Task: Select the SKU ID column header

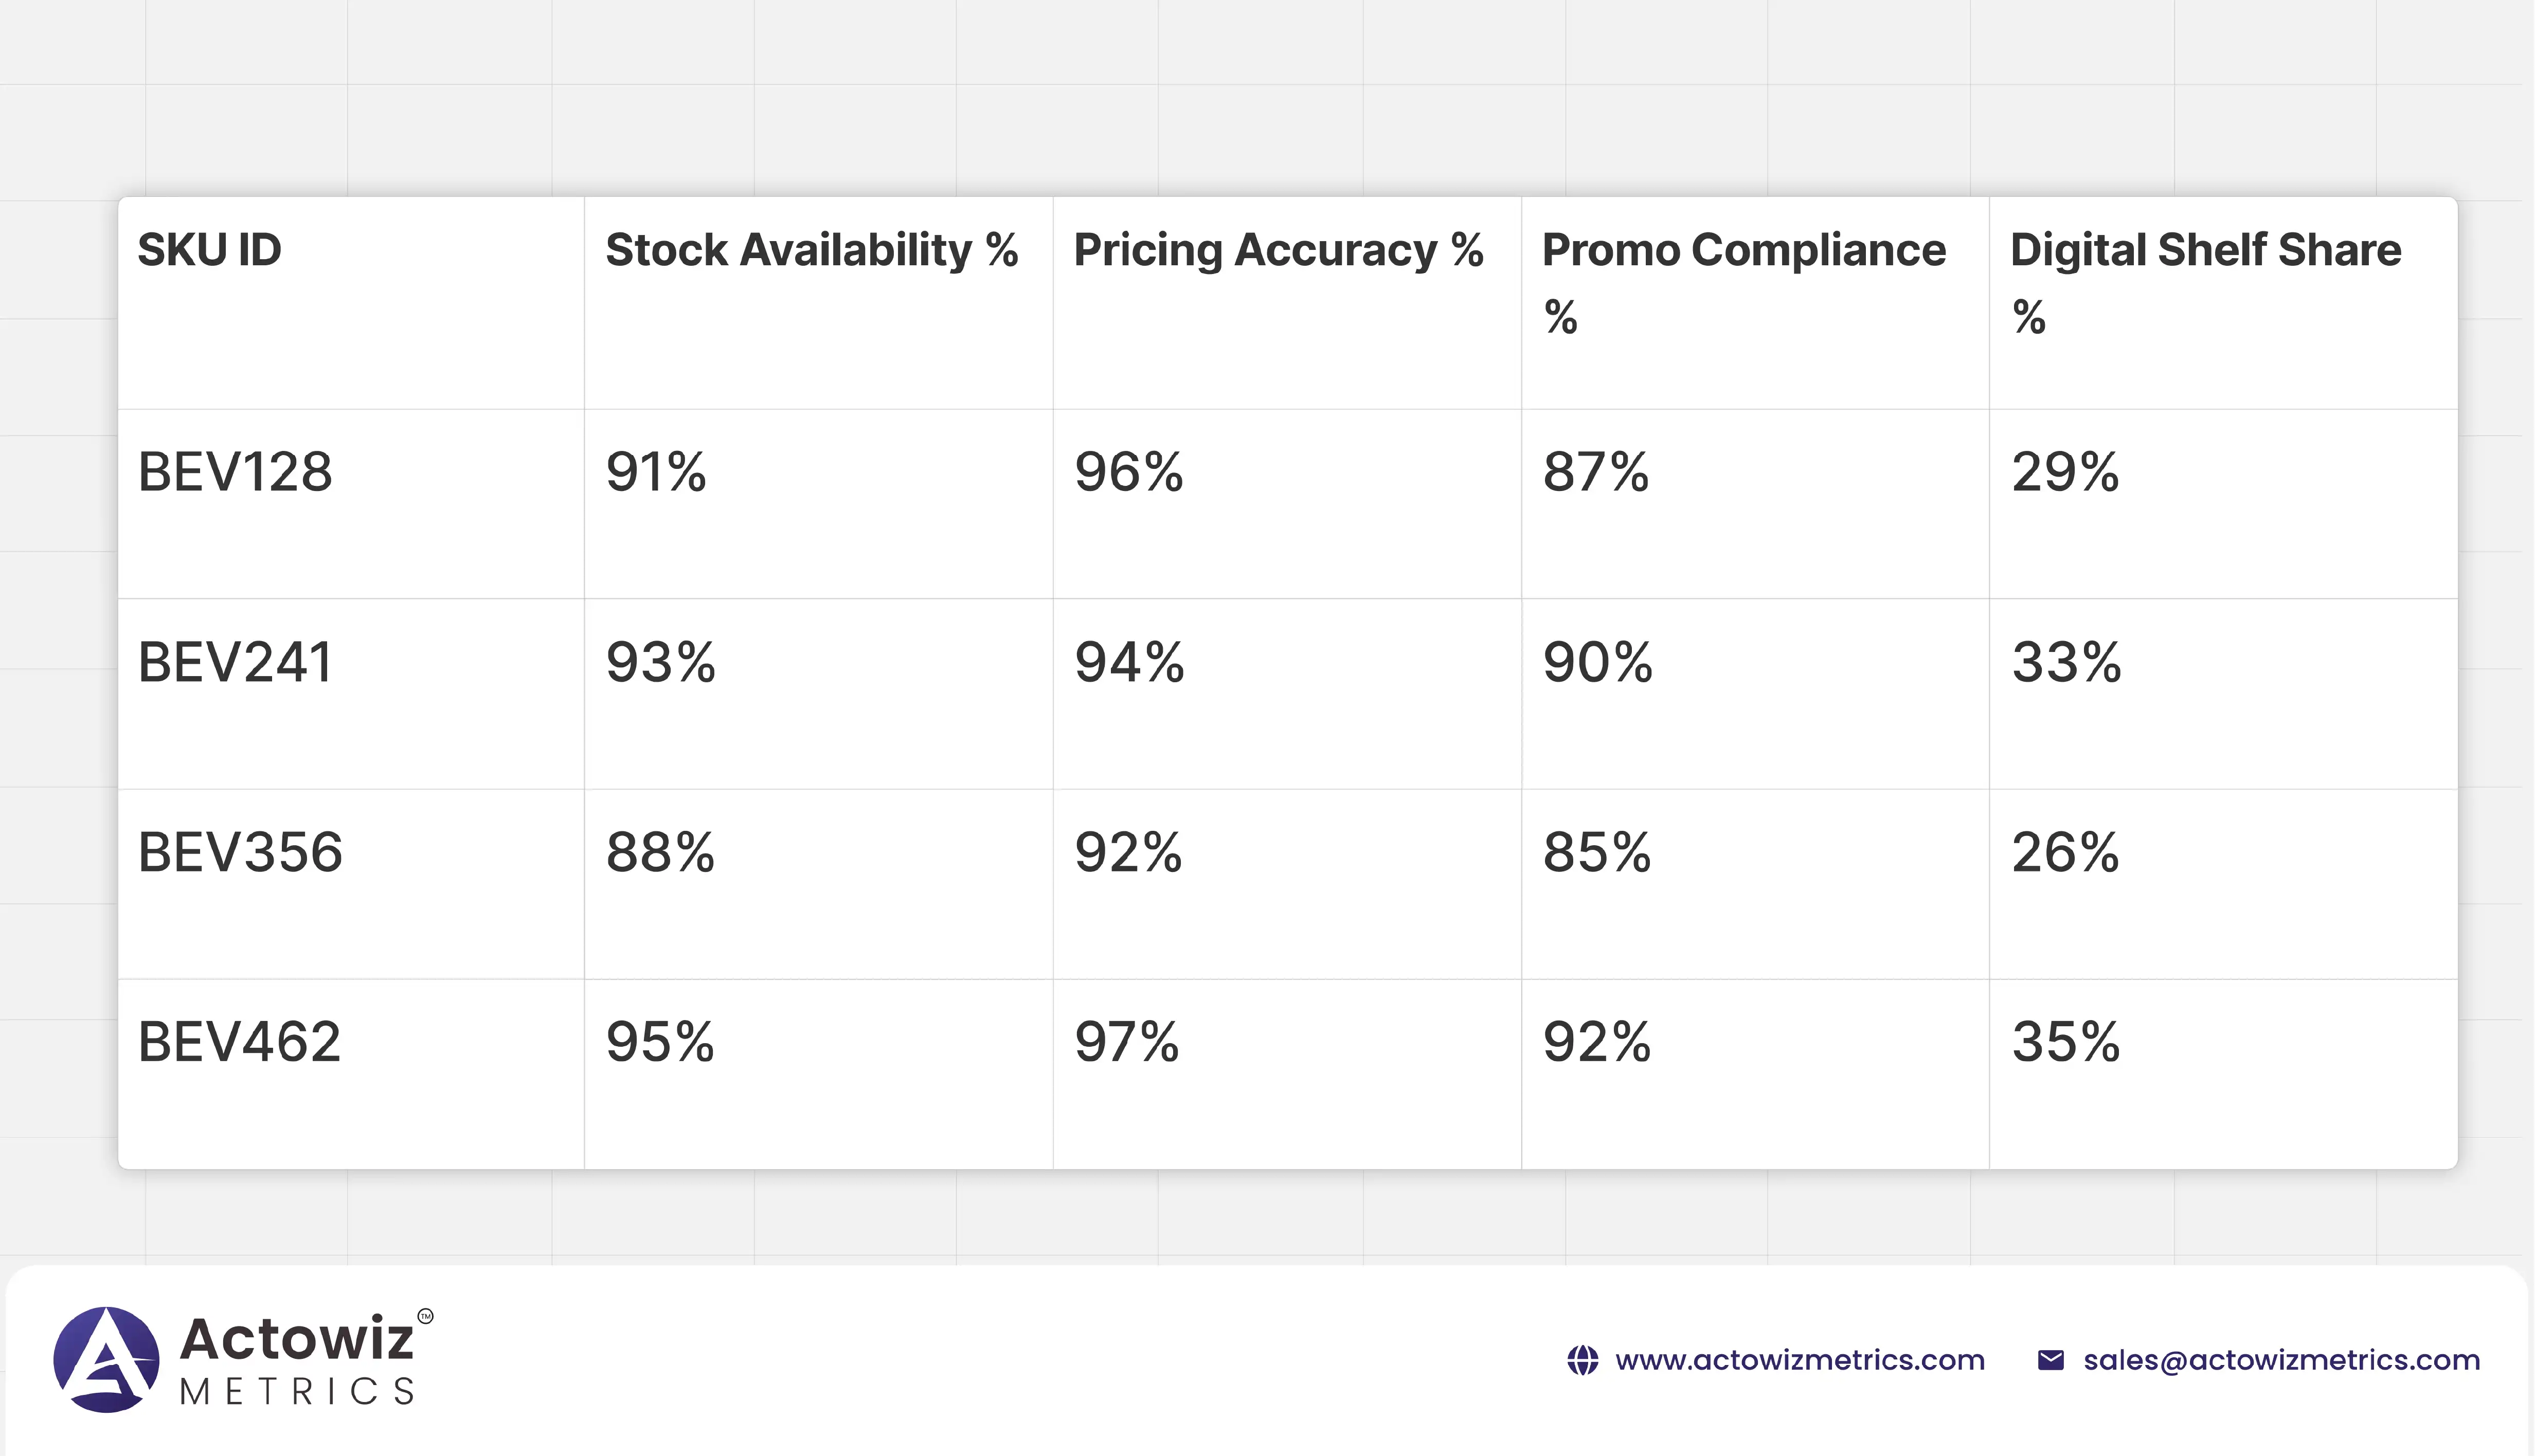Action: [x=209, y=250]
